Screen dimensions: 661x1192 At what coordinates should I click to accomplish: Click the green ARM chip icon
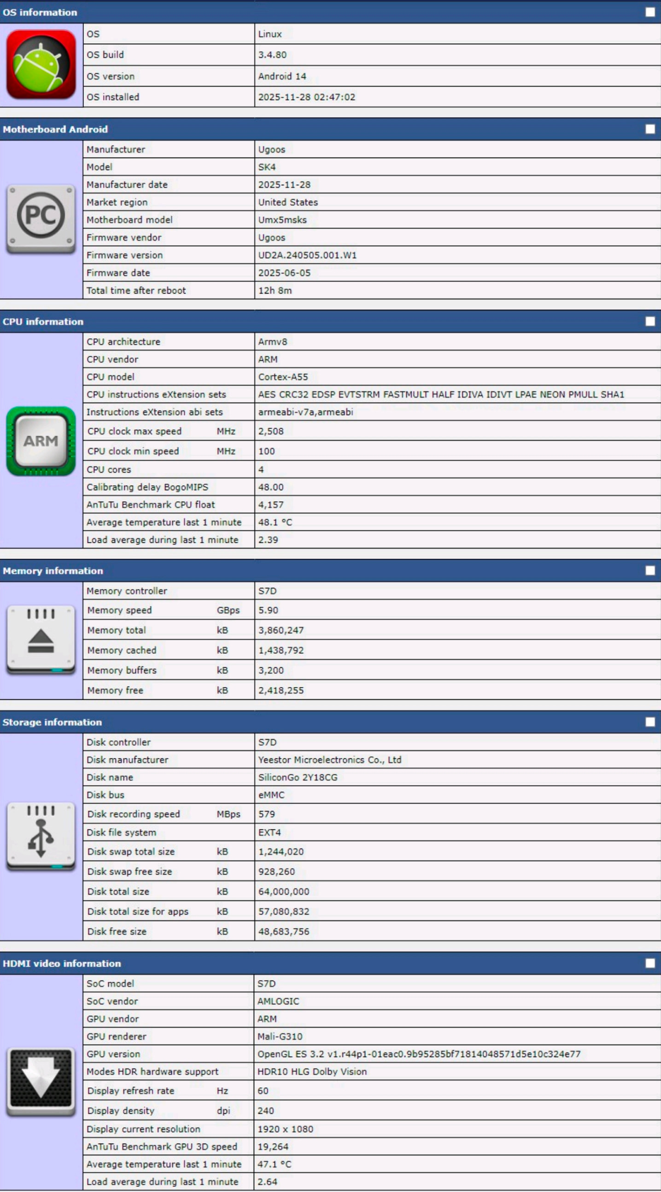[41, 440]
